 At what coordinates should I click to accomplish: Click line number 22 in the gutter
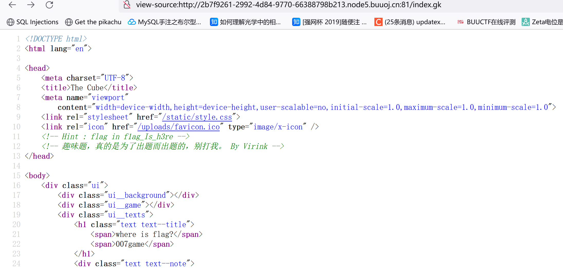pyautogui.click(x=16, y=244)
